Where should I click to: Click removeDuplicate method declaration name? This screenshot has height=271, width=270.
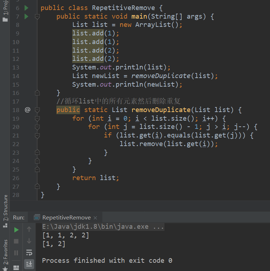coord(161,110)
